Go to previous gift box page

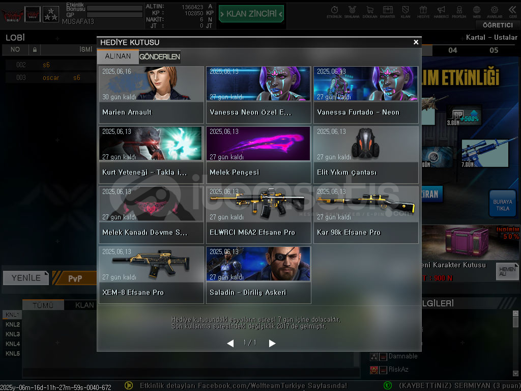pyautogui.click(x=230, y=343)
